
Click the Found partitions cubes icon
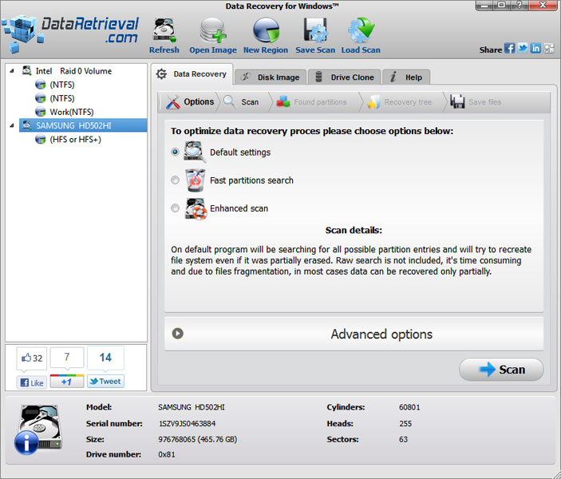coord(283,102)
